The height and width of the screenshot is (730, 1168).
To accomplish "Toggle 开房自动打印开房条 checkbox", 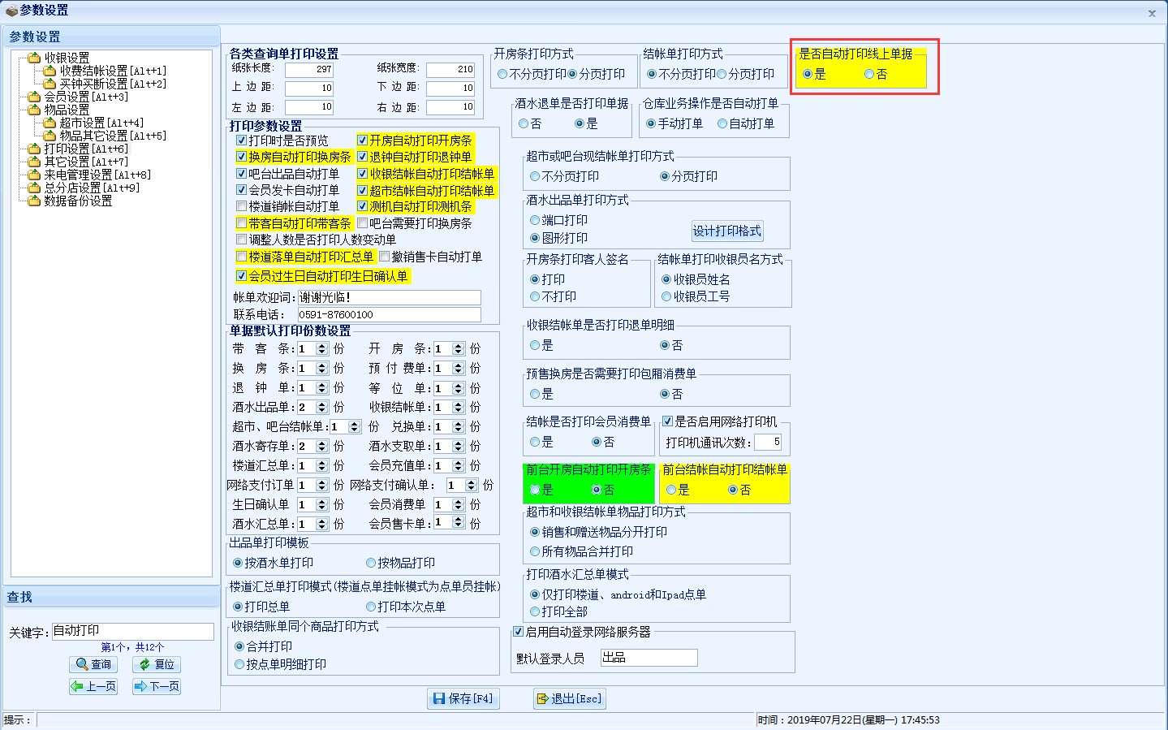I will click(363, 140).
